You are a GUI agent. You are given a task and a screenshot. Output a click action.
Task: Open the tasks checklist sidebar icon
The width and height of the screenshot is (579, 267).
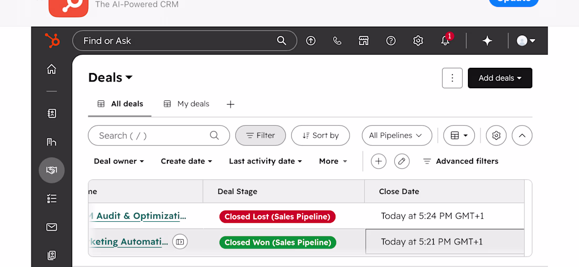click(52, 199)
